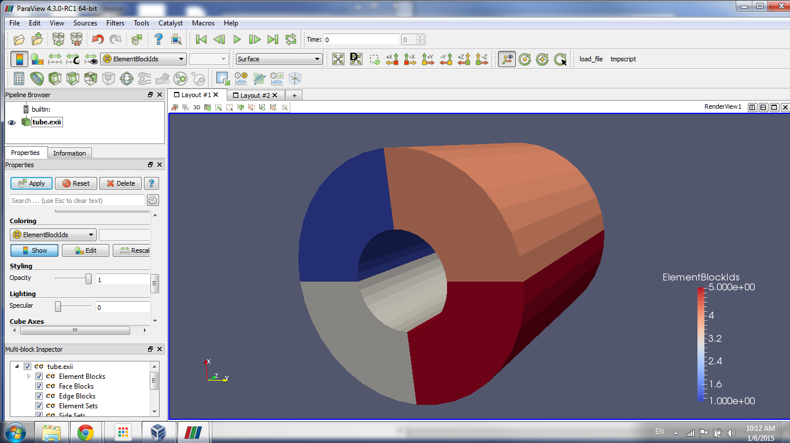The width and height of the screenshot is (790, 443).
Task: Open the ElementBlockIds toolbar color dropdown
Action: click(143, 59)
